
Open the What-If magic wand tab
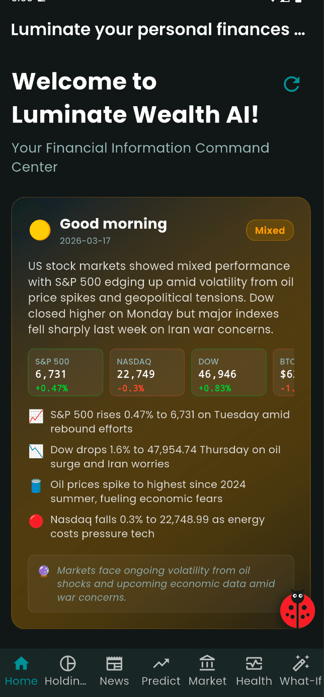[x=301, y=671]
